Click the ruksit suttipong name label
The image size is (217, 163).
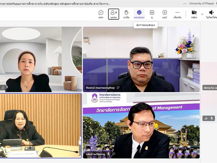click(x=96, y=154)
